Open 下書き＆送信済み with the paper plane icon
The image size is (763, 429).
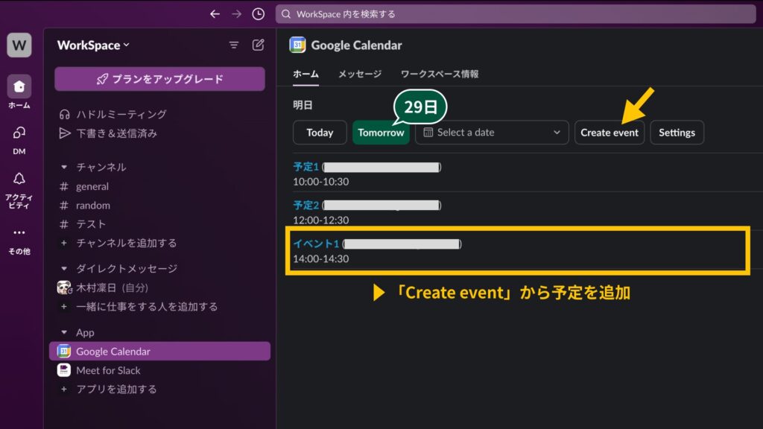pos(66,133)
